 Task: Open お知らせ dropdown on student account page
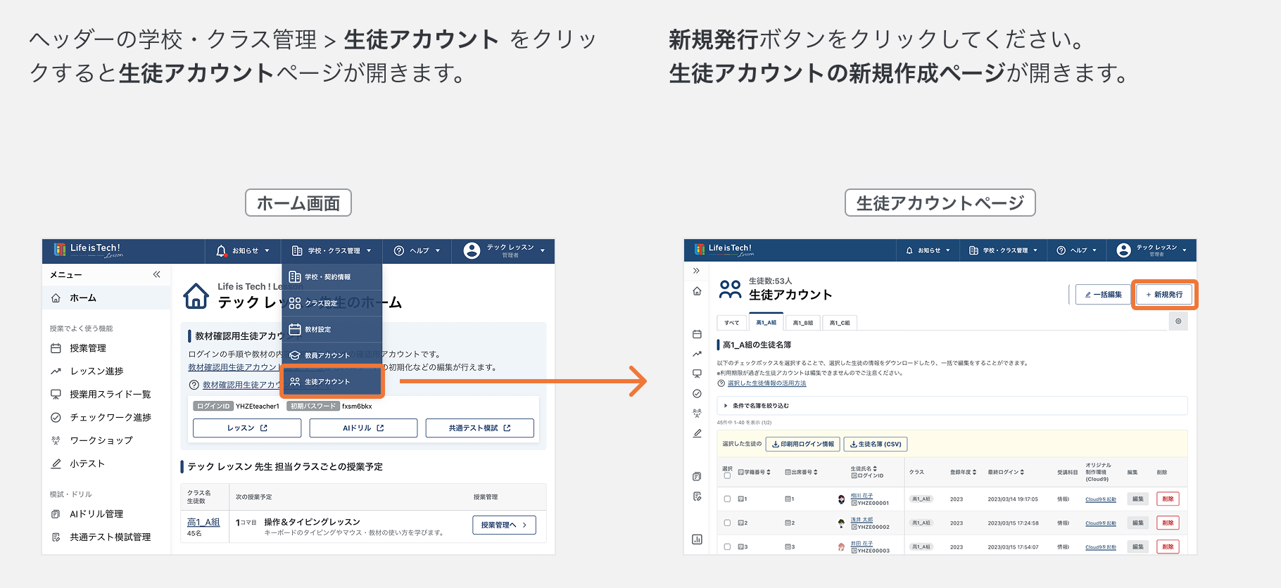tap(928, 250)
